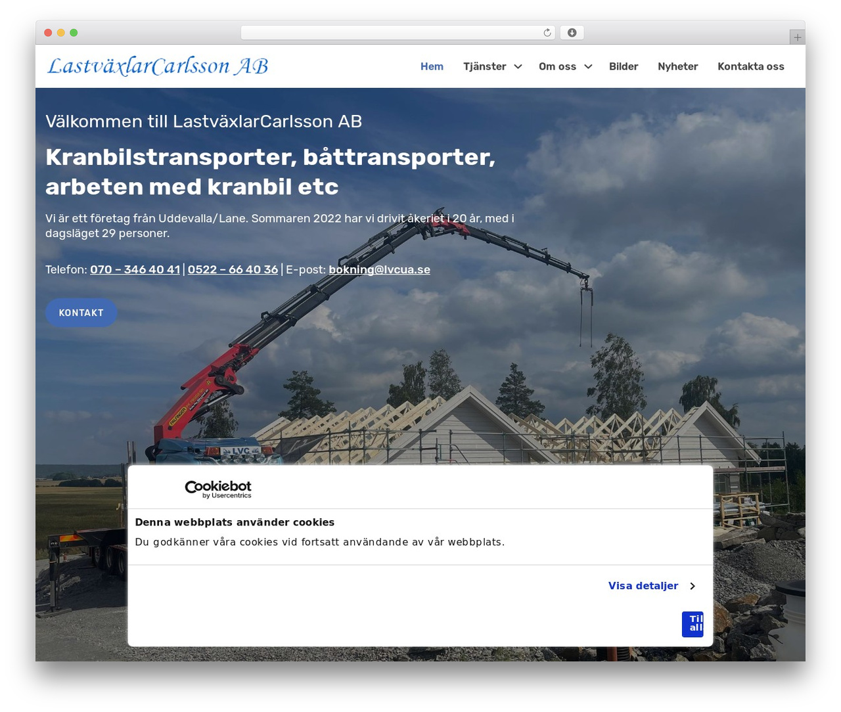
Task: Click the blue KONTAKT button
Action: point(81,313)
